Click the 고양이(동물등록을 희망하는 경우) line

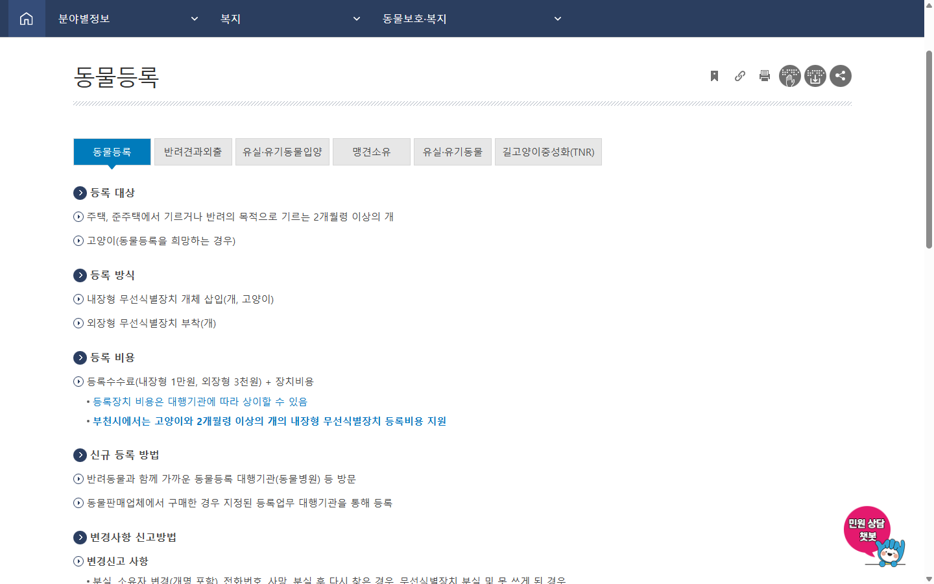tap(161, 241)
